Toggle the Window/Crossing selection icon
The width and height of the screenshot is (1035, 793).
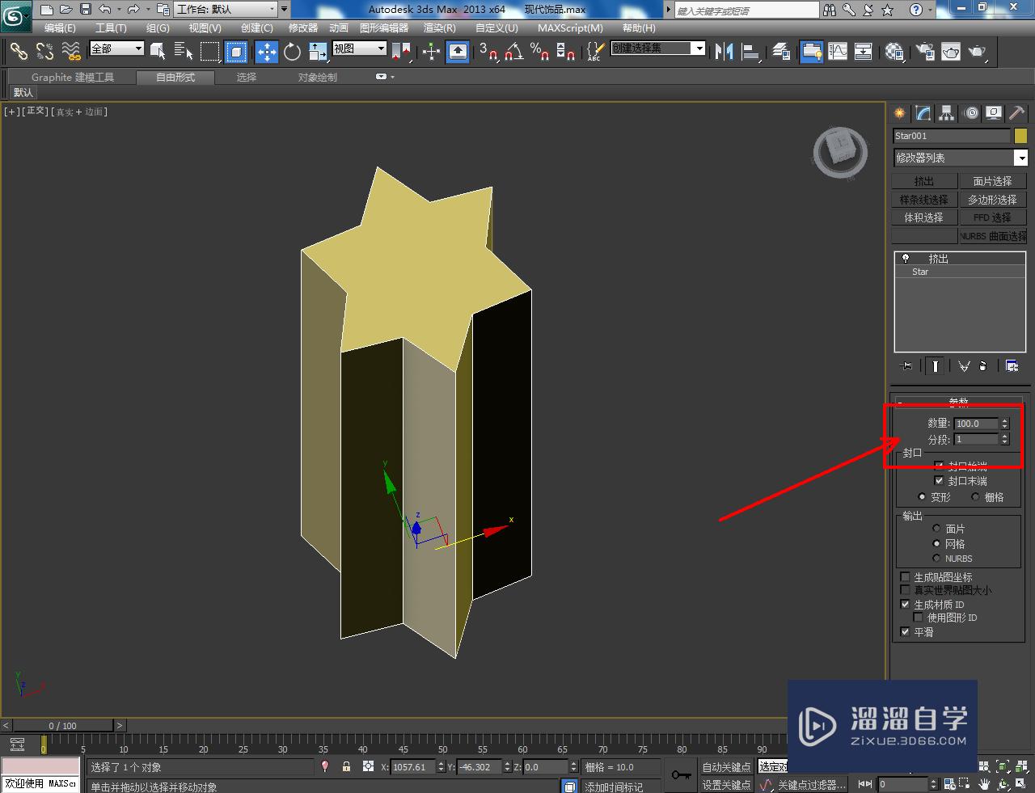(236, 51)
